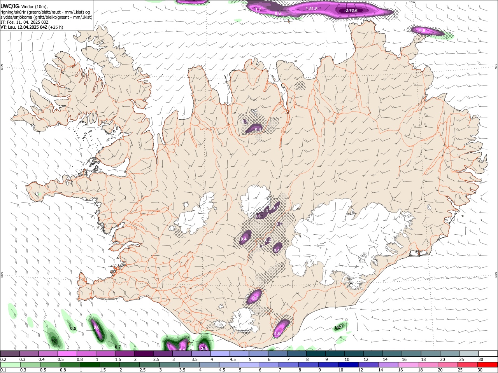The height and width of the screenshot is (373, 498).
Task: Click the purple snow cell labelled 1.6
Action: (x=281, y=328)
